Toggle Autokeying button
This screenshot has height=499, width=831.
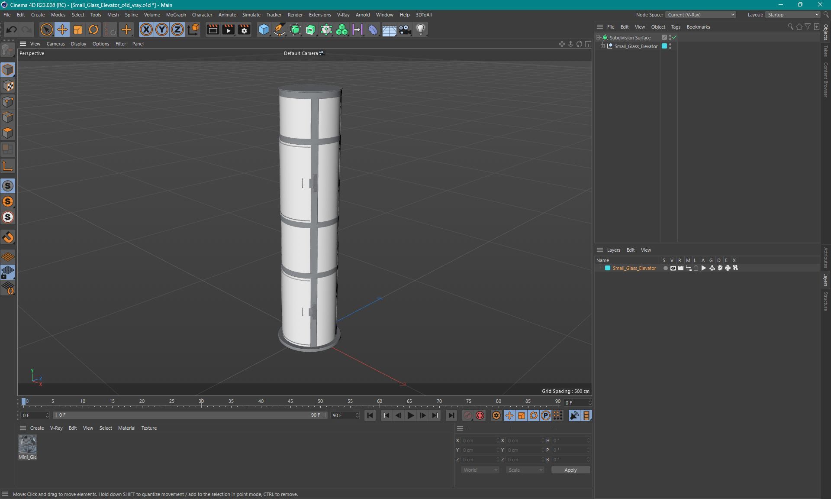coord(480,415)
